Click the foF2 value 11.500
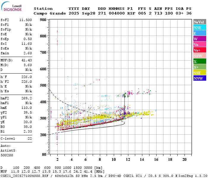208x178 pixels. [26, 20]
